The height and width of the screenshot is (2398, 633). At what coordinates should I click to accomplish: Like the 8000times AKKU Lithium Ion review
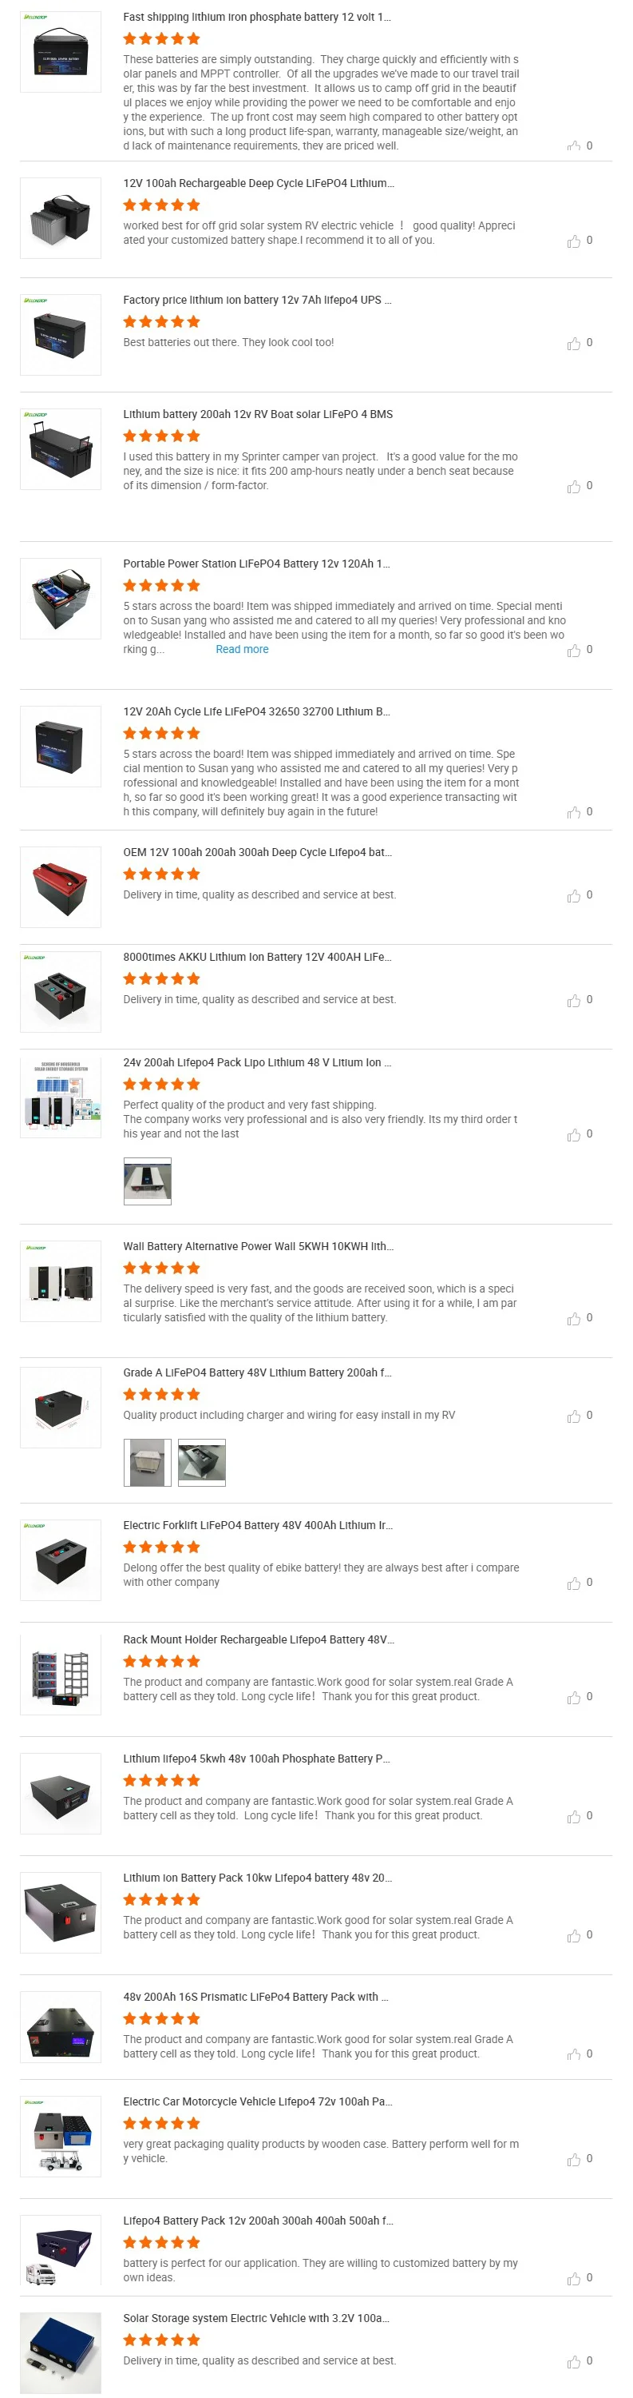click(x=573, y=1001)
